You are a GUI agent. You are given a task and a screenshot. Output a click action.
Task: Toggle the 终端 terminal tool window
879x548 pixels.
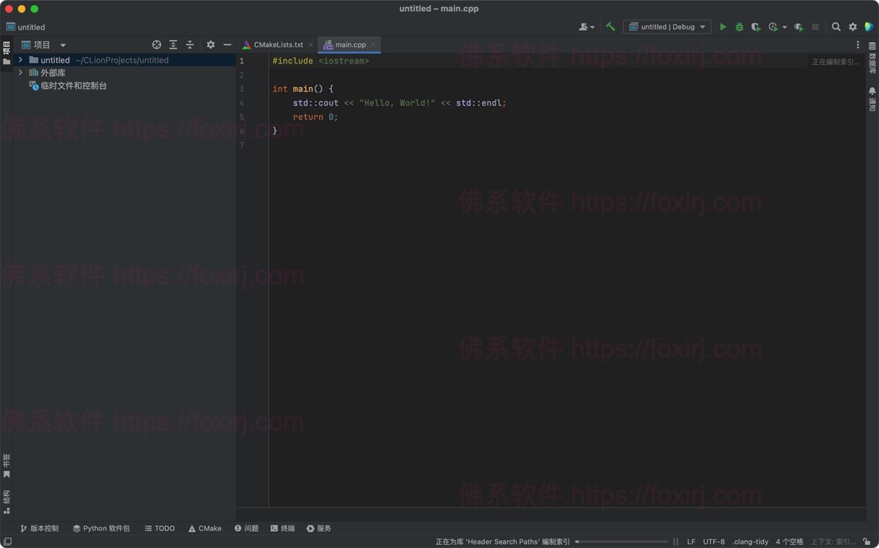pyautogui.click(x=282, y=528)
